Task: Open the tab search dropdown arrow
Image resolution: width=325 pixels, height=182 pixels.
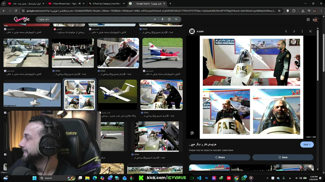Action: click(x=3, y=4)
